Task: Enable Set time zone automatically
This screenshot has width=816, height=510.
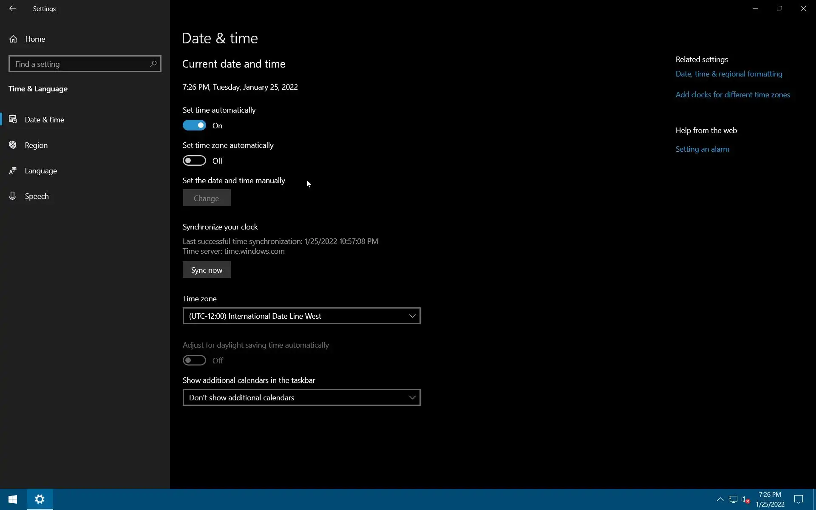Action: (x=194, y=161)
